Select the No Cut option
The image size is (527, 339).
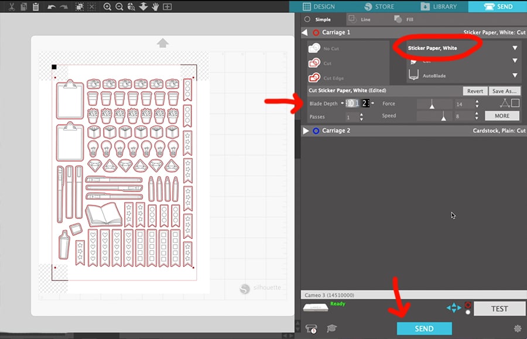pyautogui.click(x=331, y=49)
